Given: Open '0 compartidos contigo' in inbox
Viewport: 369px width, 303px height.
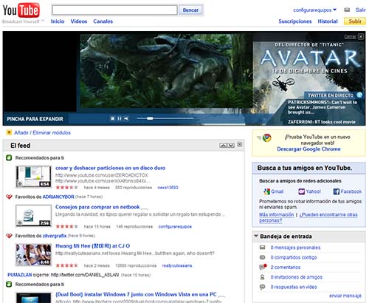Looking at the screenshot, I should click(x=294, y=257).
